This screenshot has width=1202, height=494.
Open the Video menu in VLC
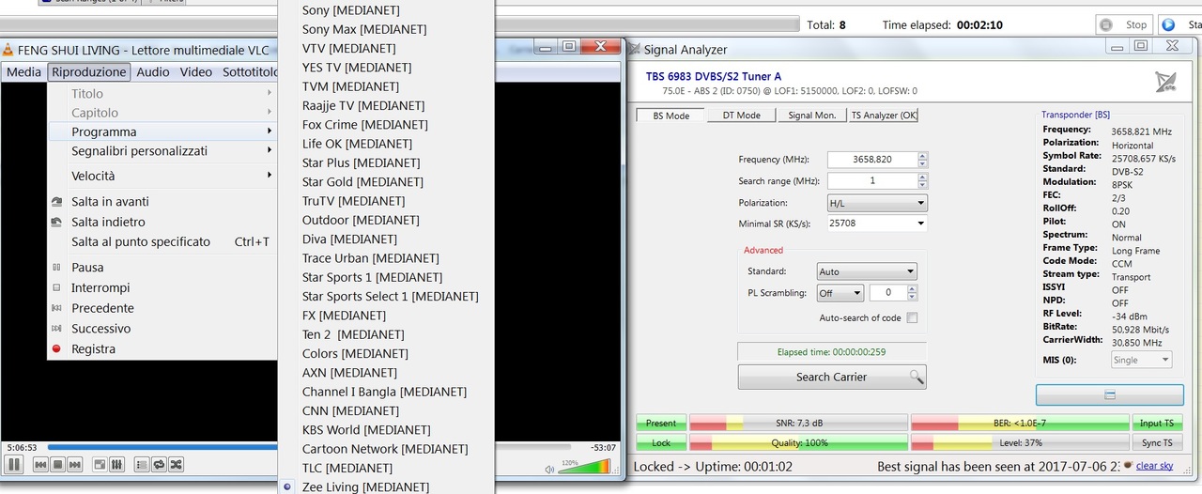[x=196, y=72]
